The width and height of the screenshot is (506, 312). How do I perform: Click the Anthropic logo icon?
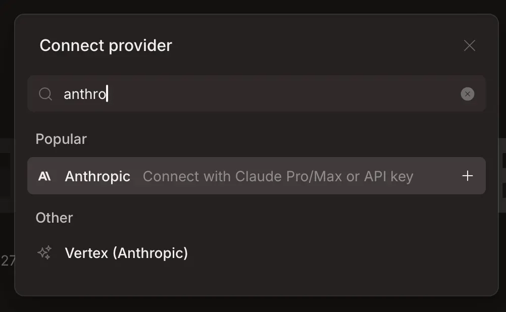coord(44,176)
